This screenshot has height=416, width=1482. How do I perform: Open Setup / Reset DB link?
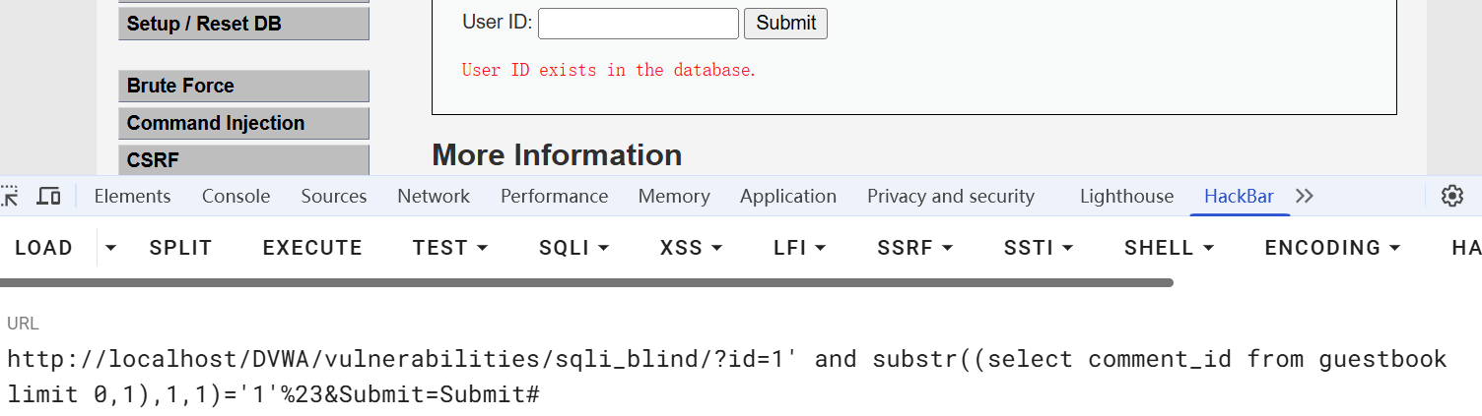coord(243,24)
